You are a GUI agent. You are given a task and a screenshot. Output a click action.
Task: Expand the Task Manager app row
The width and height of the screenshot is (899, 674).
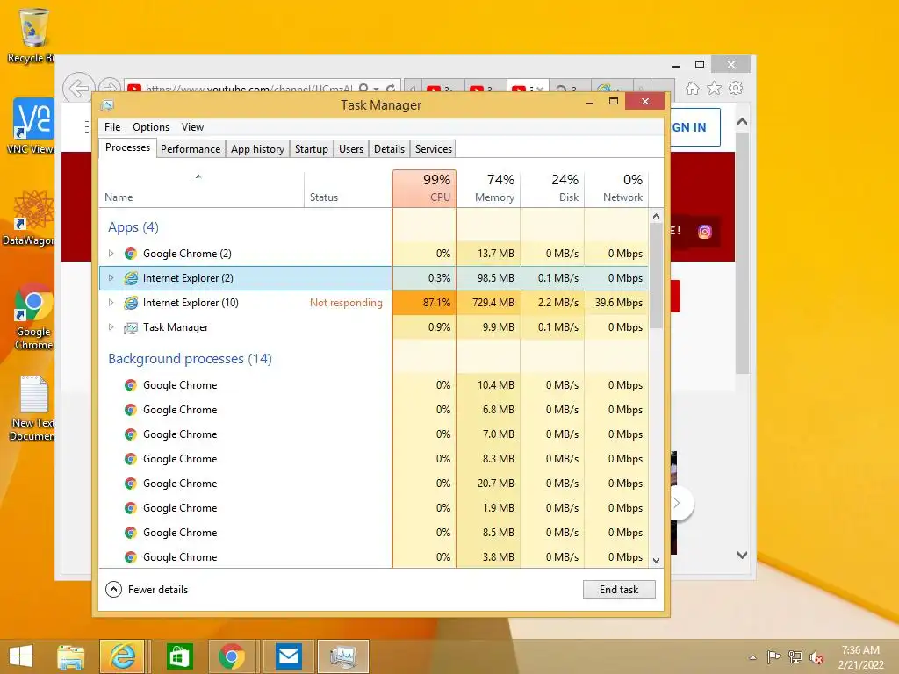(x=111, y=327)
